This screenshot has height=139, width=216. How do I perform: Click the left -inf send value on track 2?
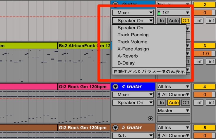(198, 21)
